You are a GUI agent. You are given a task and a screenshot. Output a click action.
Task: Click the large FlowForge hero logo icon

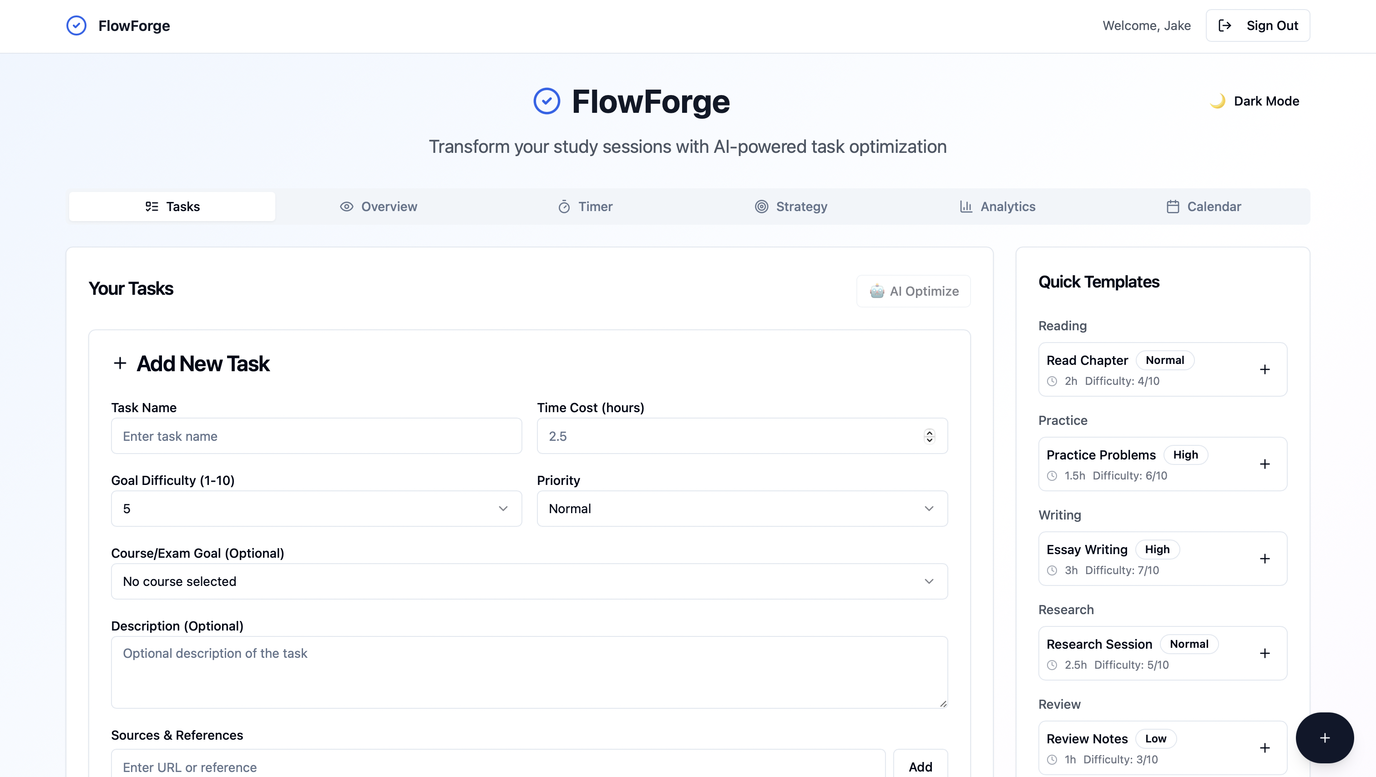[546, 101]
